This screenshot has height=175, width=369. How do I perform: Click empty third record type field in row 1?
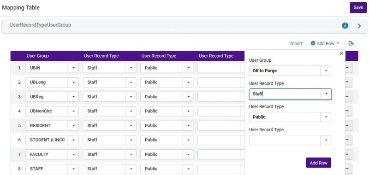[219, 68]
